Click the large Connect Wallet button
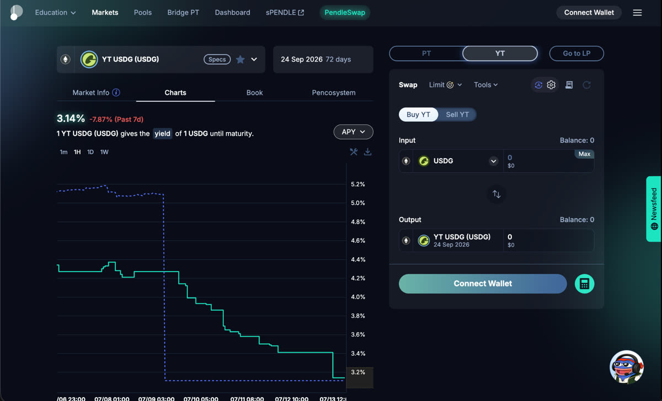Image resolution: width=662 pixels, height=401 pixels. [x=483, y=284]
